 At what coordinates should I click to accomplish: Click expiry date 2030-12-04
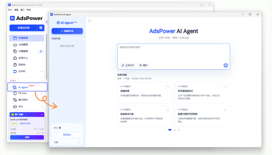(x=25, y=124)
